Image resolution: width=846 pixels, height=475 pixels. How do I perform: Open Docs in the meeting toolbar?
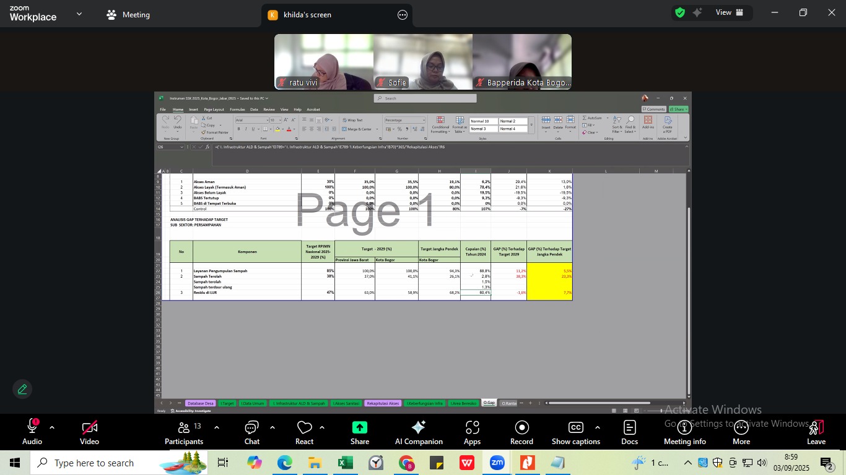click(629, 432)
